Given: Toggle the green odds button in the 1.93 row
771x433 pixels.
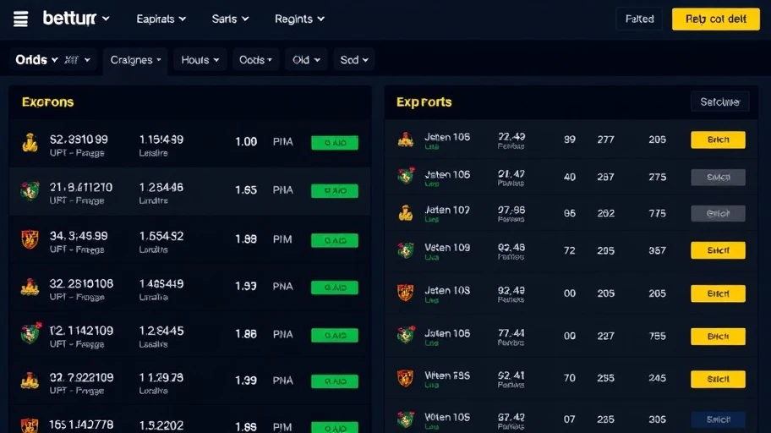Looking at the screenshot, I should pyautogui.click(x=334, y=288).
